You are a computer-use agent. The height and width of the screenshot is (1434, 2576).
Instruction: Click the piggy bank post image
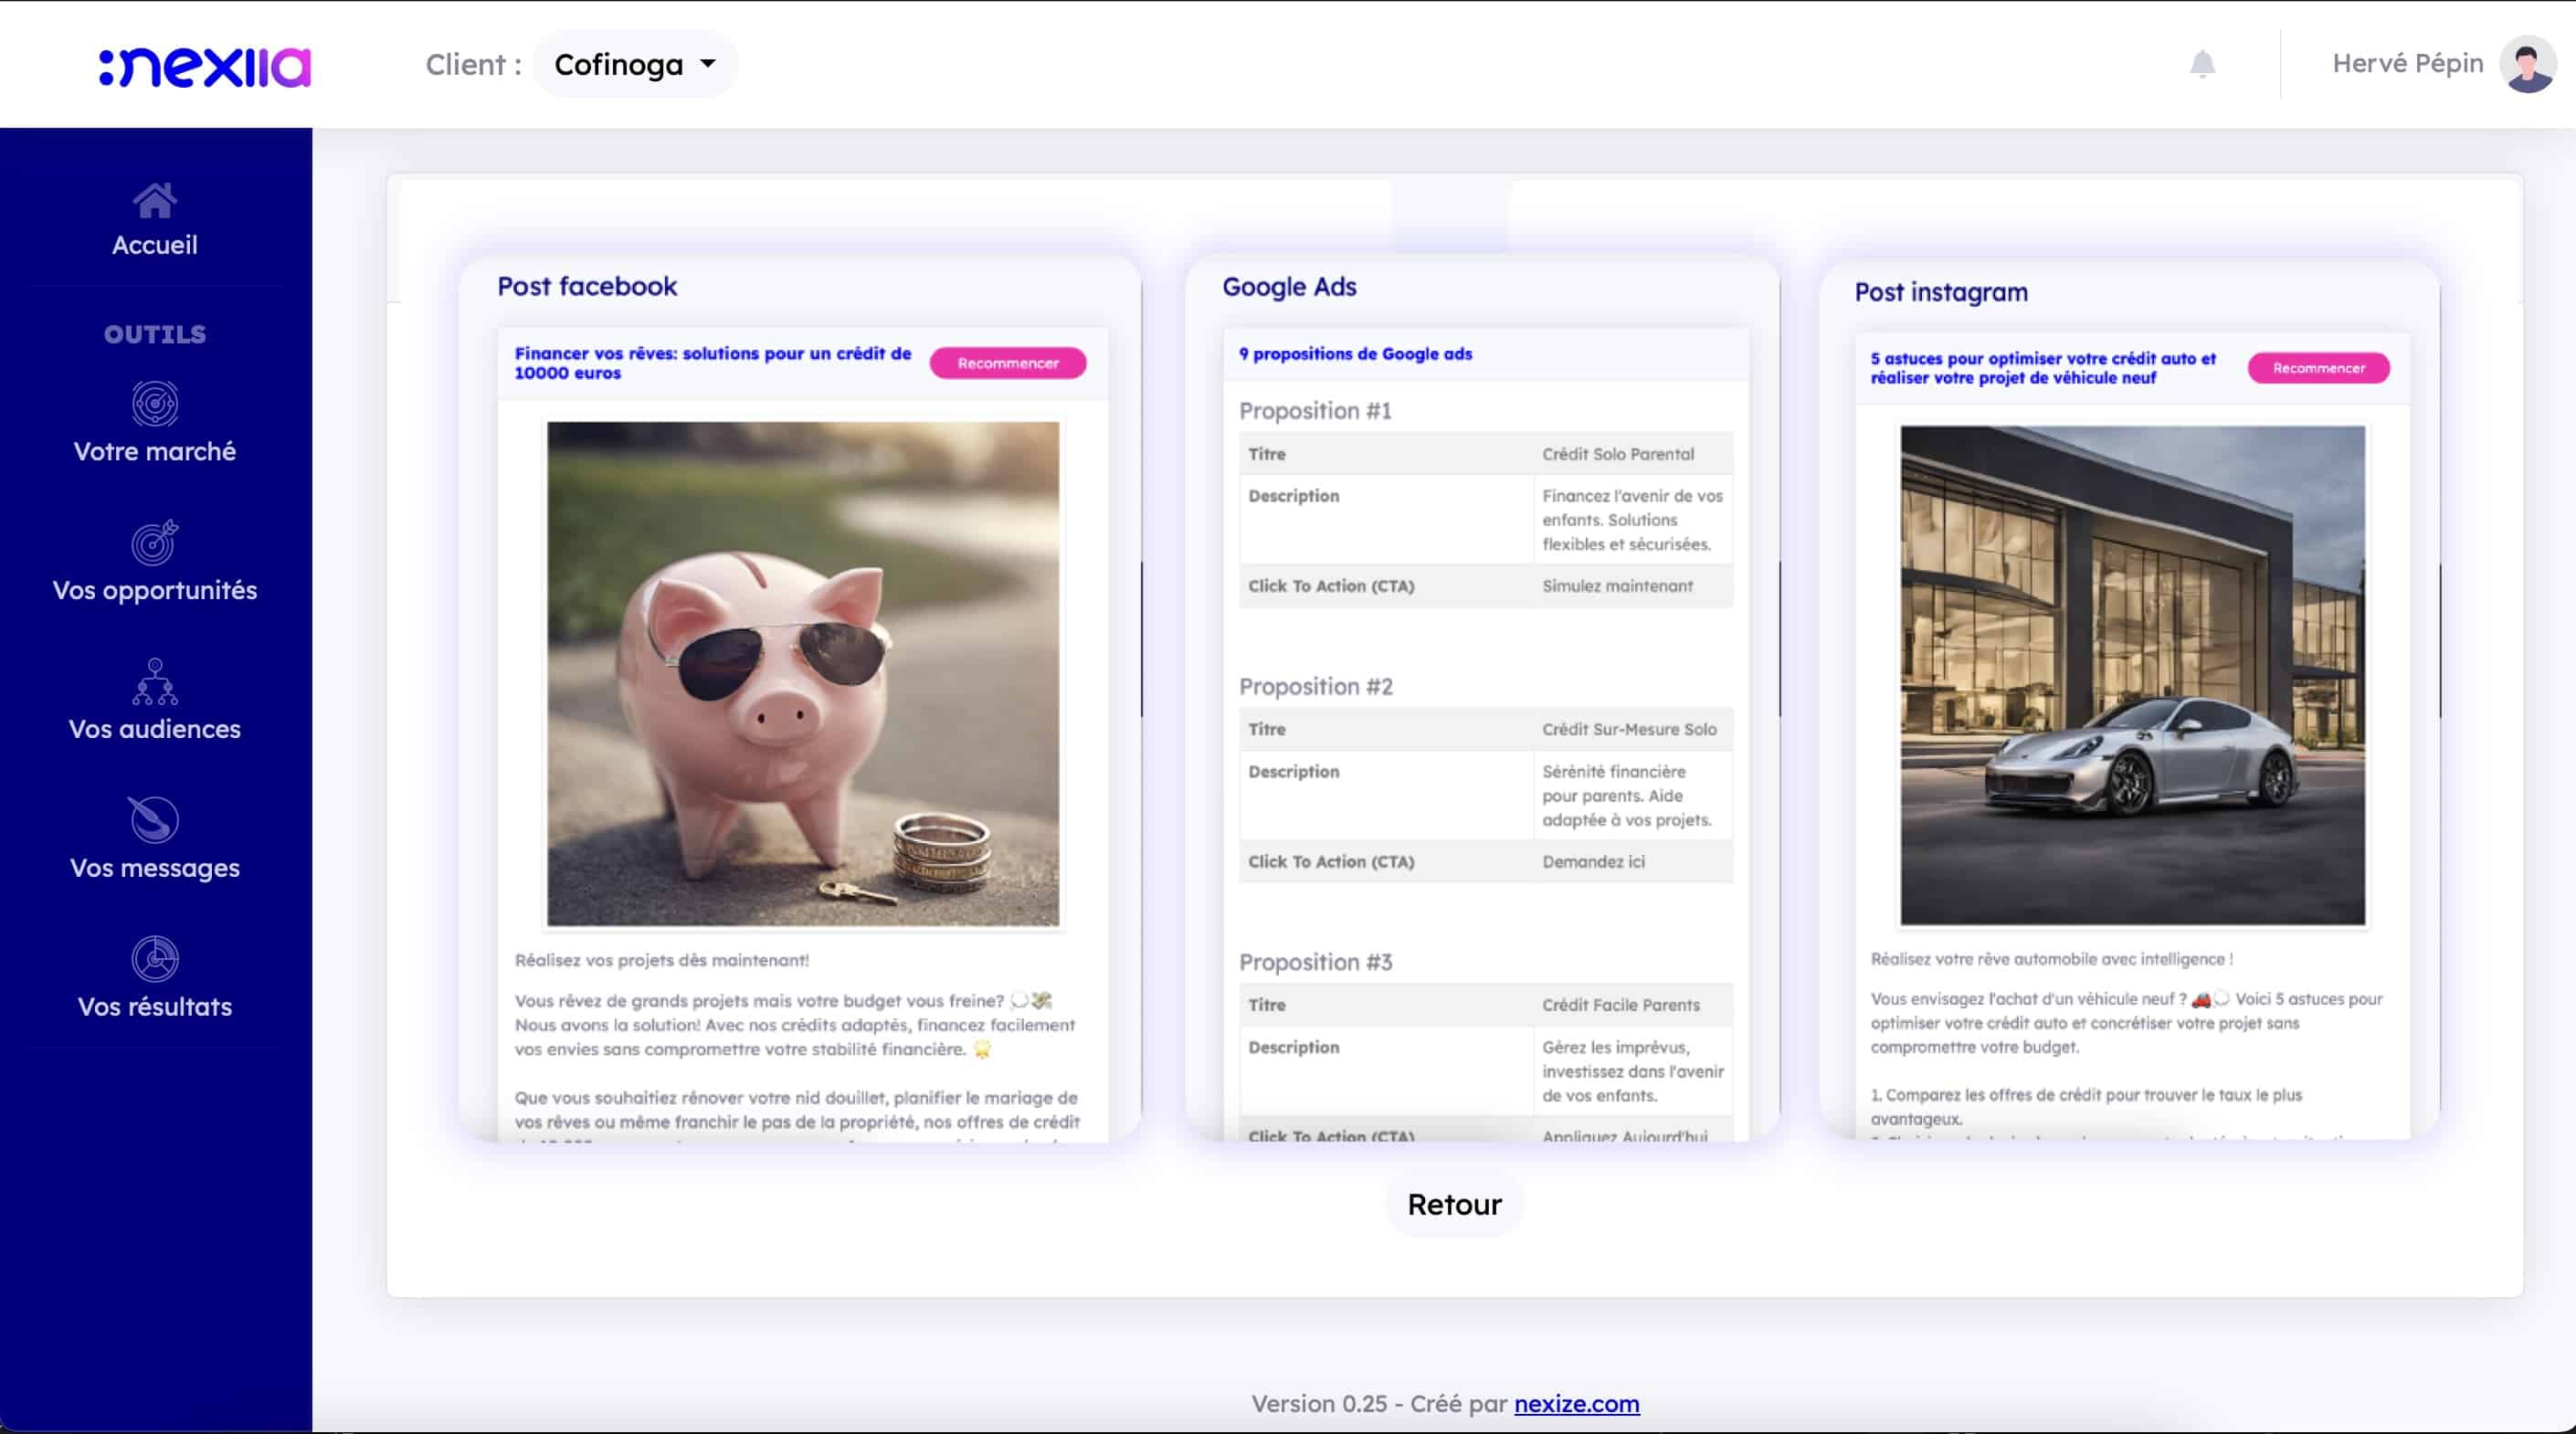click(803, 674)
